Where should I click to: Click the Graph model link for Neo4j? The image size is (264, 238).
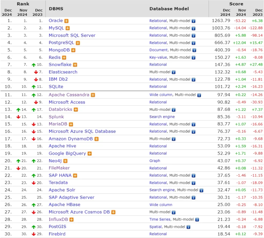pos(155,161)
